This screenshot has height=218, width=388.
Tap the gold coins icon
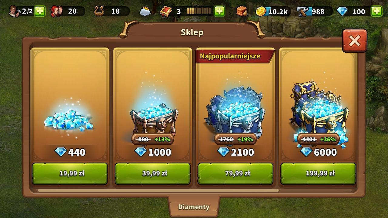261,12
